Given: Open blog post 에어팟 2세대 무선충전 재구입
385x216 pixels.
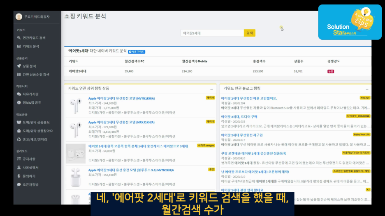Looking at the screenshot, I should [x=242, y=135].
